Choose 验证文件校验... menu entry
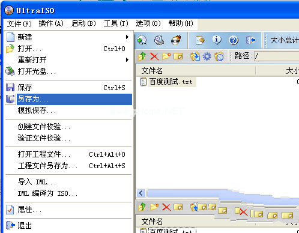Viewport: 299px width, 233px height. pos(68,138)
